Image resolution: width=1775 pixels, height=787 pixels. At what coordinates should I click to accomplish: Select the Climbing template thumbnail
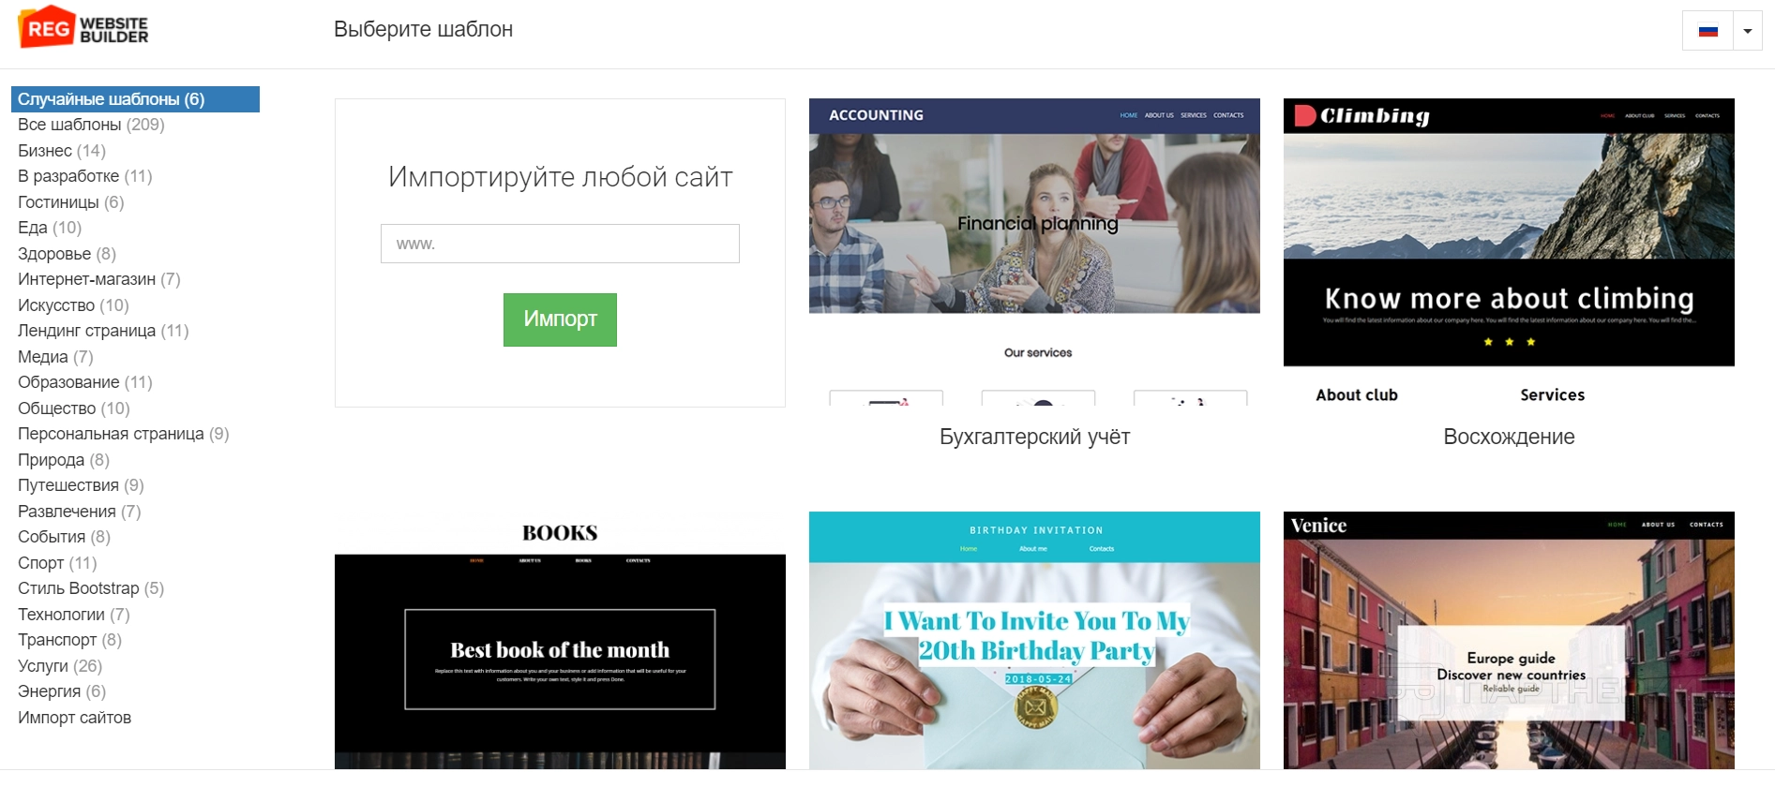coord(1509,252)
